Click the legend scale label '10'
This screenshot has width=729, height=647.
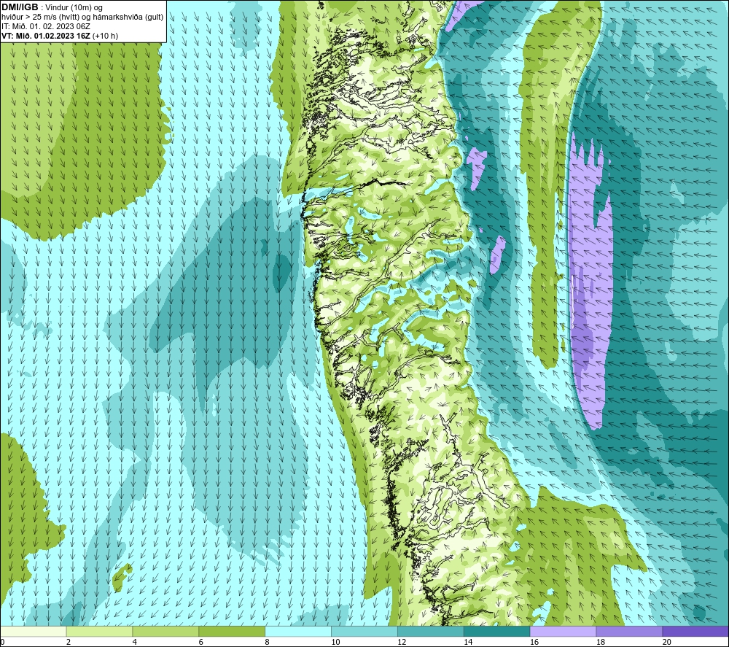coord(335,642)
